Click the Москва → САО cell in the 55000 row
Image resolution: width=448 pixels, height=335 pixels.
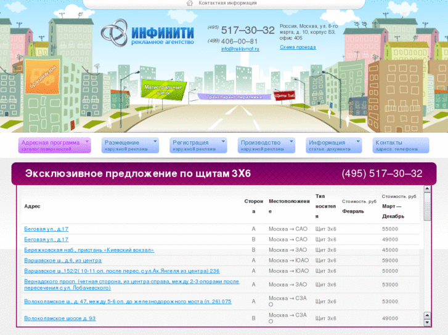pyautogui.click(x=288, y=229)
